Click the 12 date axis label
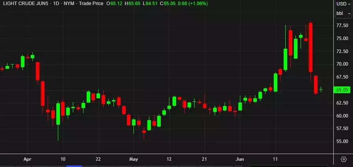This screenshot has width=353, height=167. click(x=169, y=159)
